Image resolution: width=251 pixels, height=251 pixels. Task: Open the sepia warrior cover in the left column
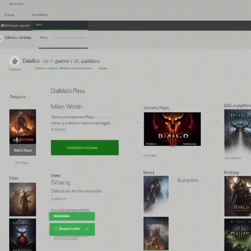[23, 199]
